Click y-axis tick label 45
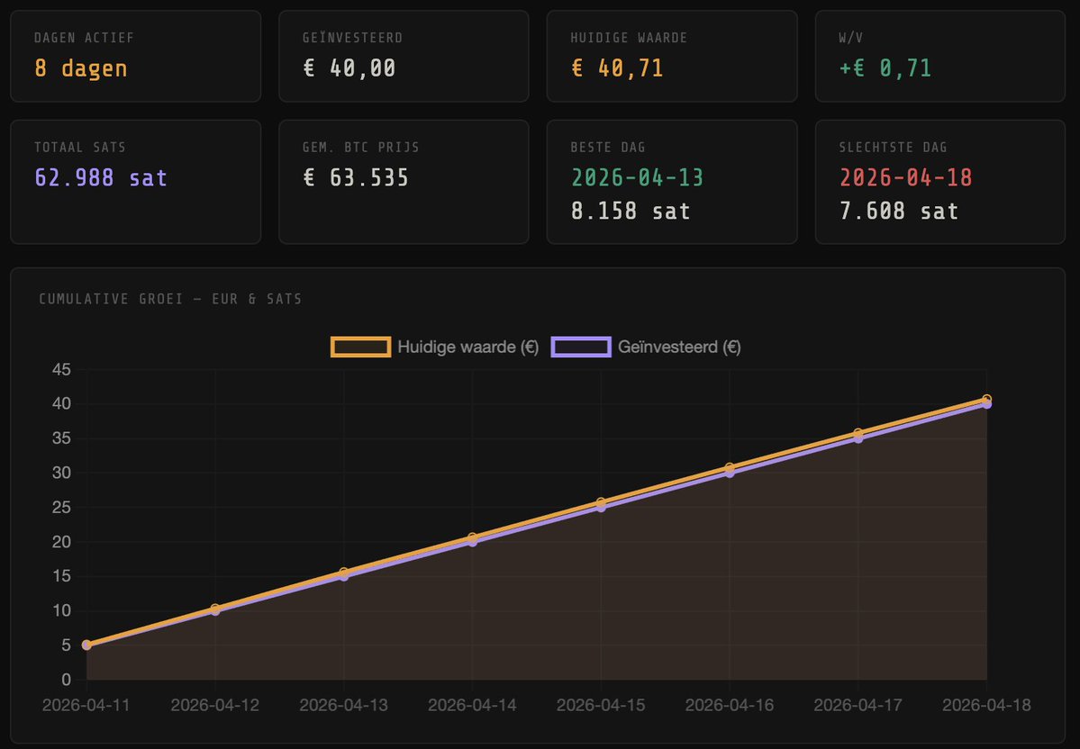Viewport: 1080px width, 749px height. pos(62,370)
